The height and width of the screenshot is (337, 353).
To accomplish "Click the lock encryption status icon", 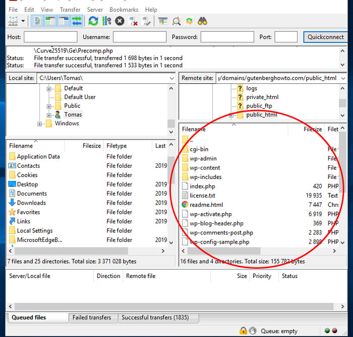I will [243, 330].
